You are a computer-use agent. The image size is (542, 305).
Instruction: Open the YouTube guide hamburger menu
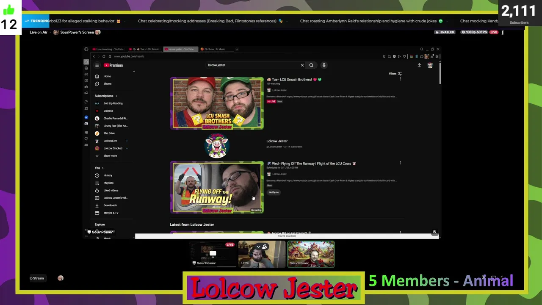[x=97, y=65]
